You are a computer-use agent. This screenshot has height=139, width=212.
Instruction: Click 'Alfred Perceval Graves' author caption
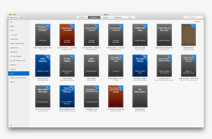tap(67, 80)
